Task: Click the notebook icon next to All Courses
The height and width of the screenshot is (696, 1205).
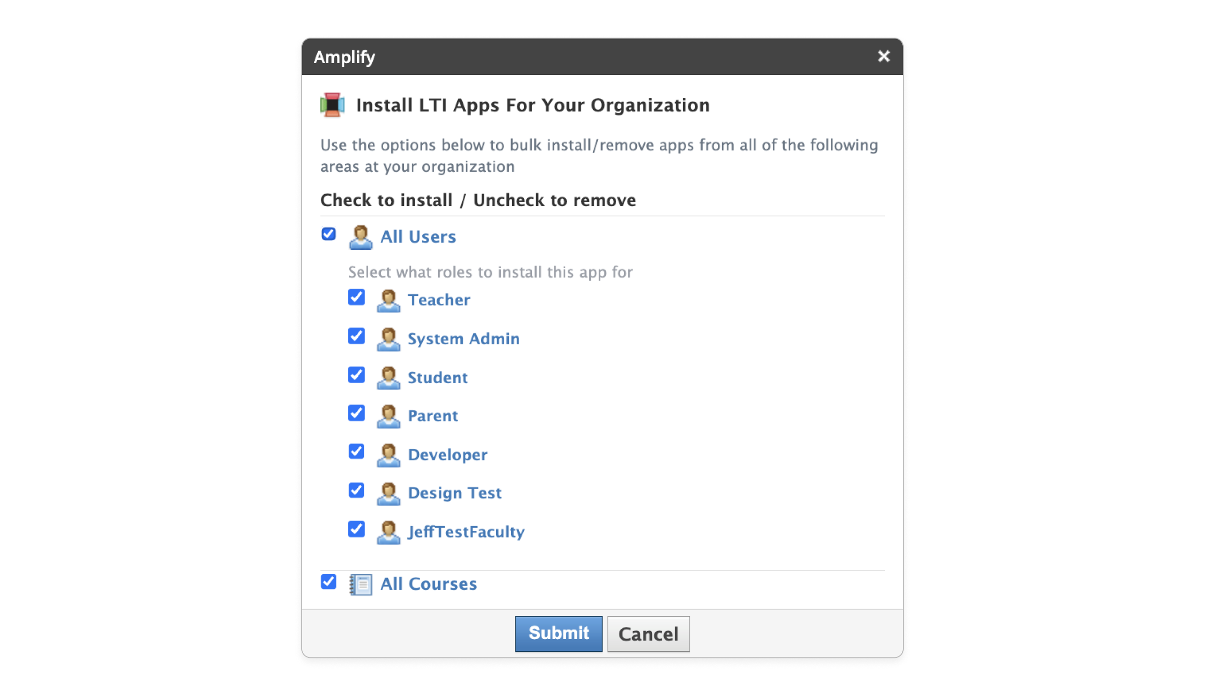Action: (x=362, y=585)
